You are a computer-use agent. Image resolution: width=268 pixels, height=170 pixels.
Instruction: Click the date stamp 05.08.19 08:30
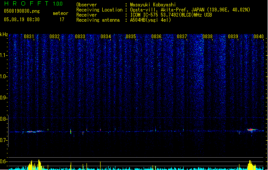pyautogui.click(x=22, y=20)
